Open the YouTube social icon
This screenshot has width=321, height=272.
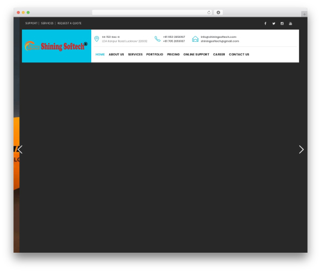tap(290, 23)
